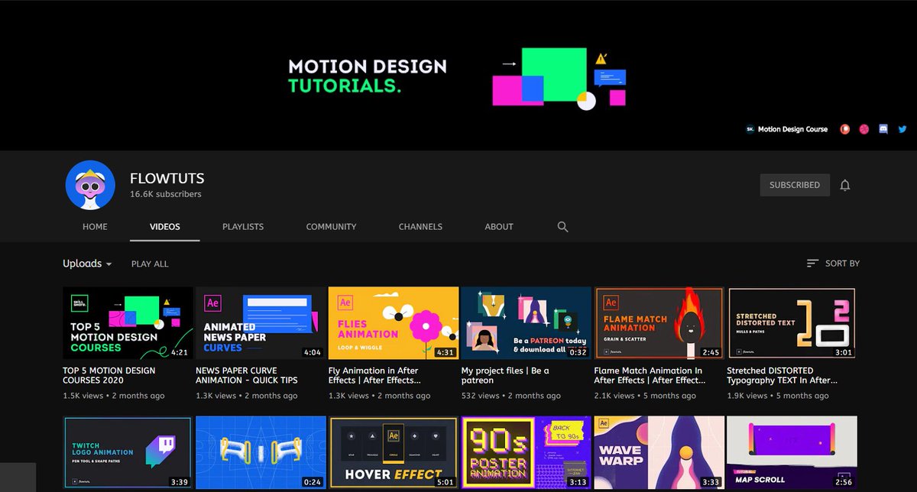Play the Twitch Logo Animation thumbnail
The width and height of the screenshot is (917, 492).
point(128,452)
